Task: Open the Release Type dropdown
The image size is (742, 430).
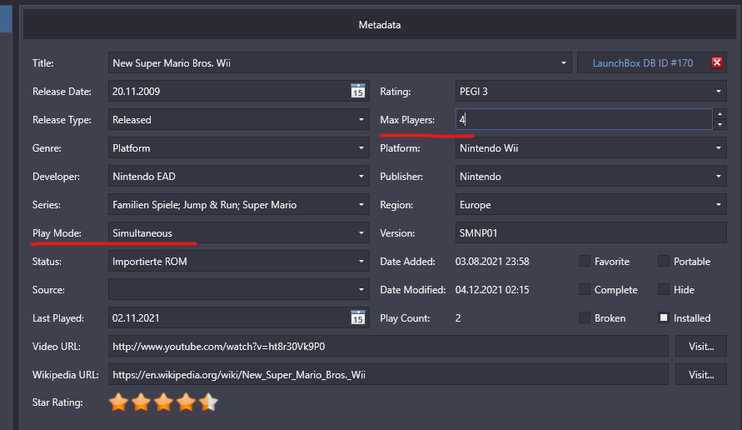Action: (238, 119)
